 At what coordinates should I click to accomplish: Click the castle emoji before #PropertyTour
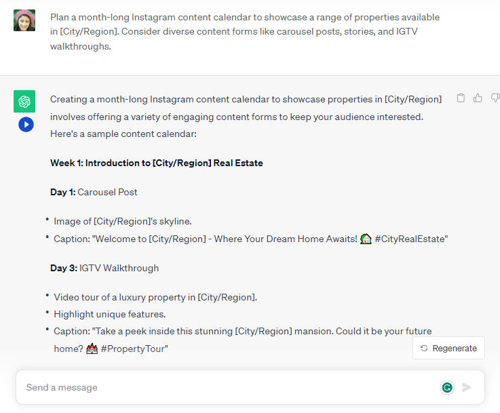point(92,349)
